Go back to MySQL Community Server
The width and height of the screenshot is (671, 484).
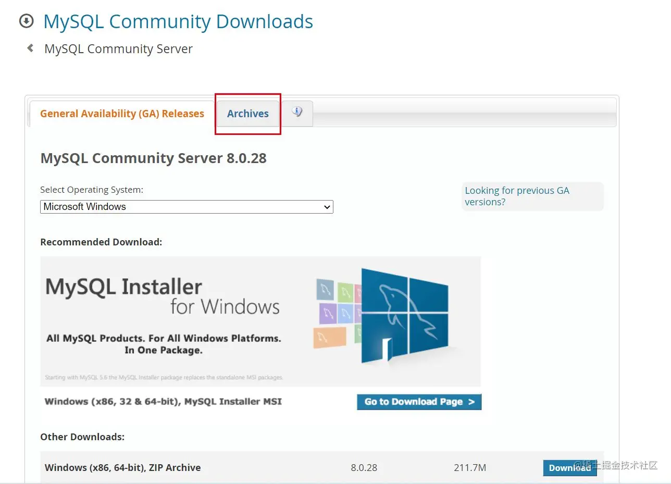click(119, 49)
